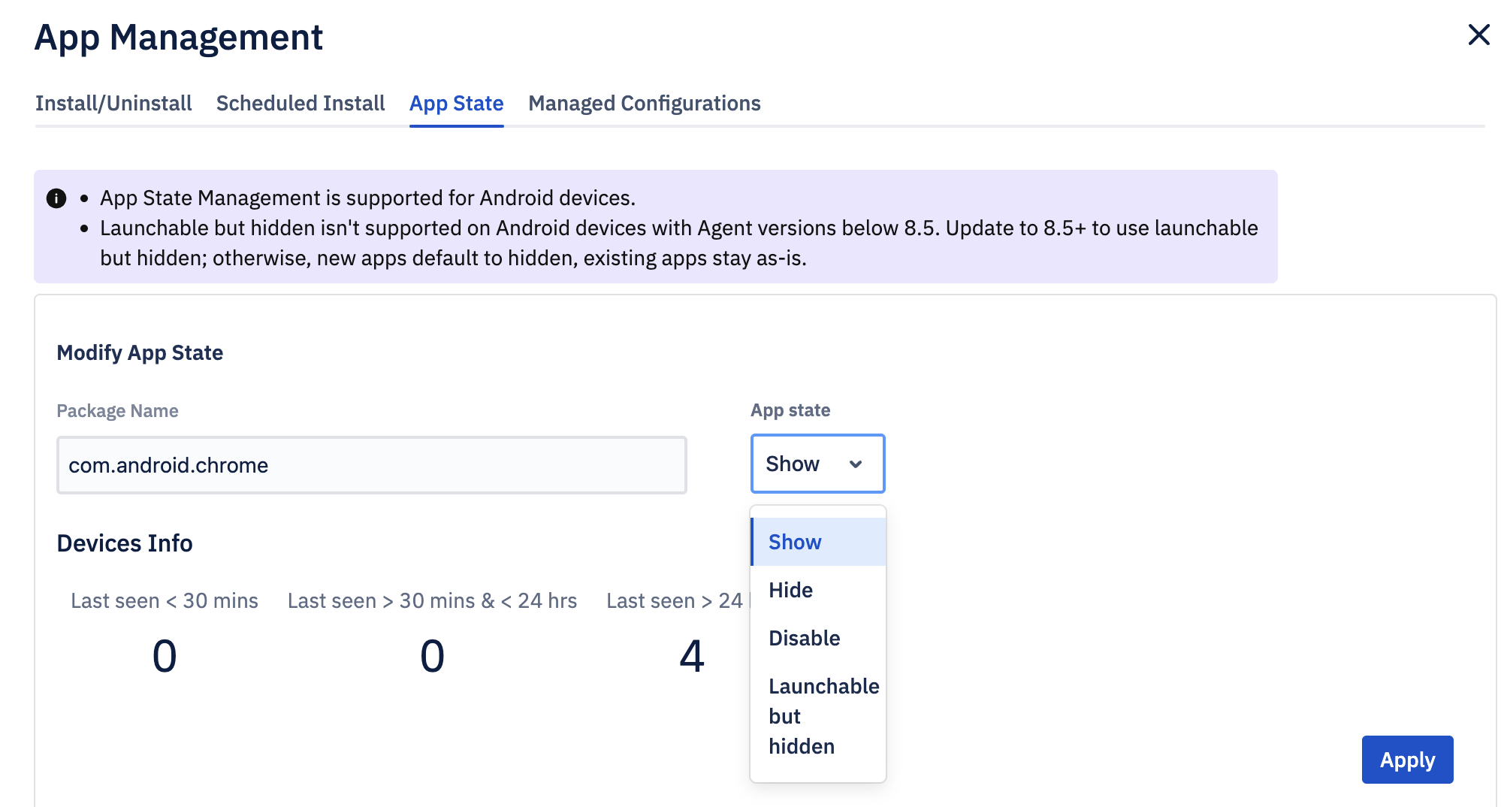Select Hide from the app state options
Image resolution: width=1501 pixels, height=807 pixels.
(790, 590)
